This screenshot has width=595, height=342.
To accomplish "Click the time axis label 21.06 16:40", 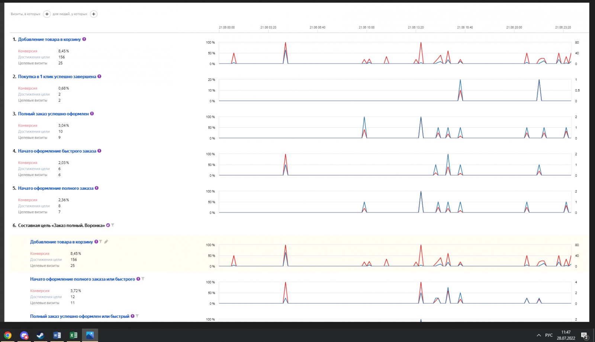I will click(465, 27).
